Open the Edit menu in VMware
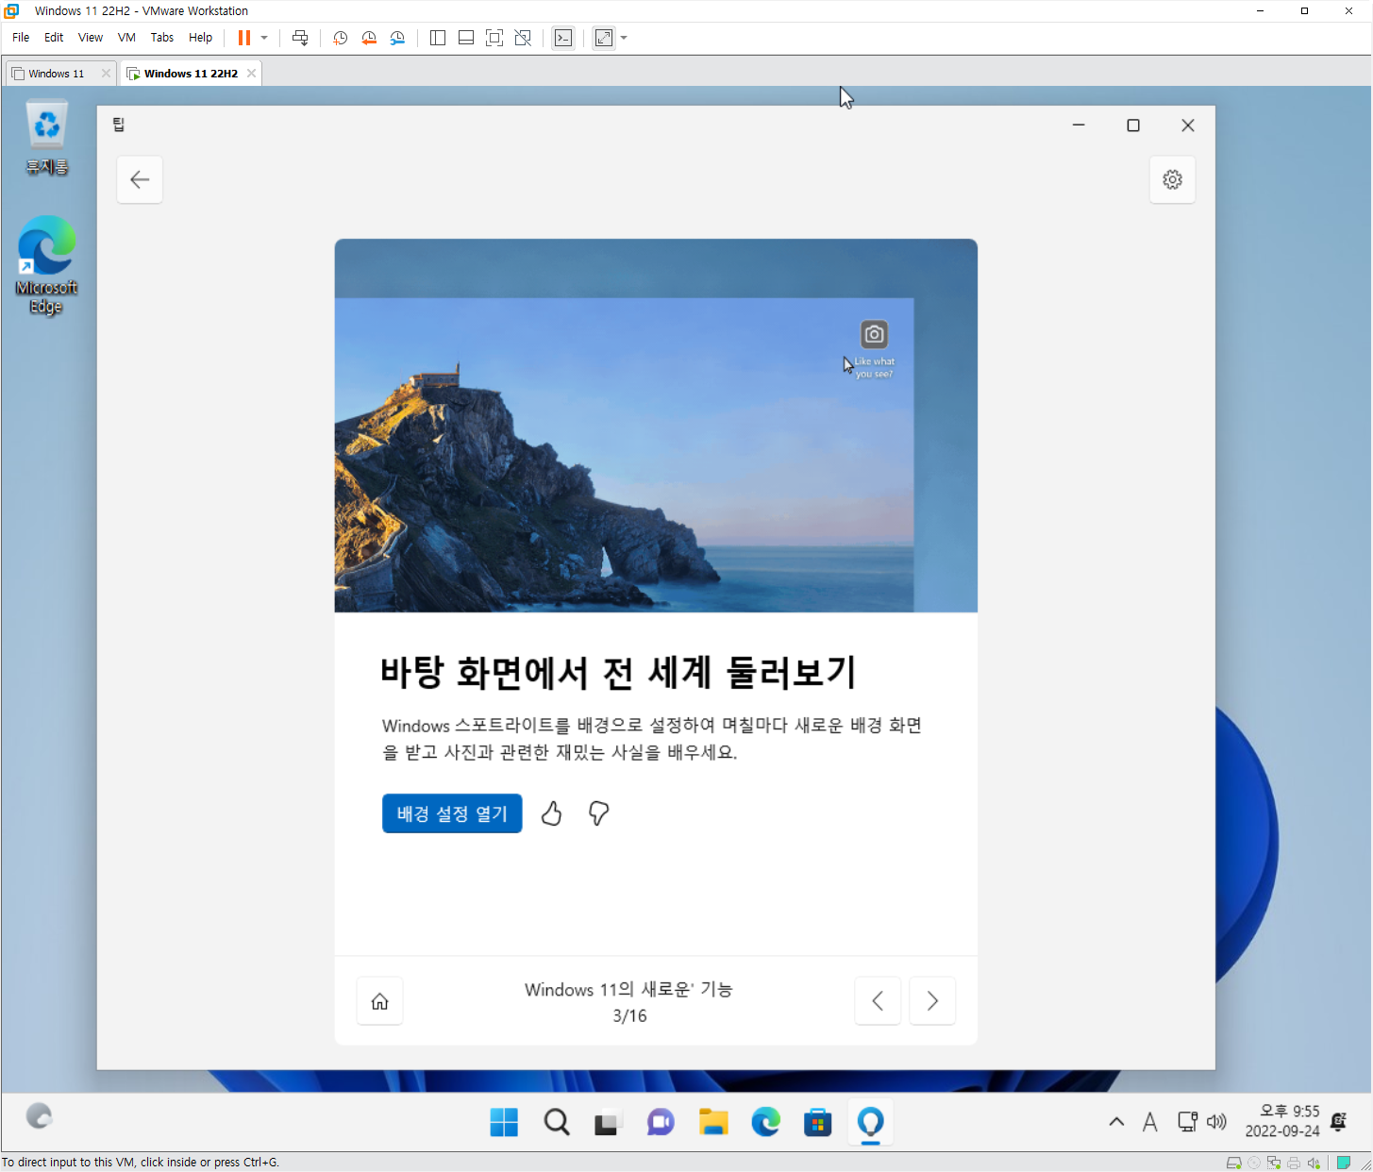Image resolution: width=1373 pixels, height=1172 pixels. point(54,38)
